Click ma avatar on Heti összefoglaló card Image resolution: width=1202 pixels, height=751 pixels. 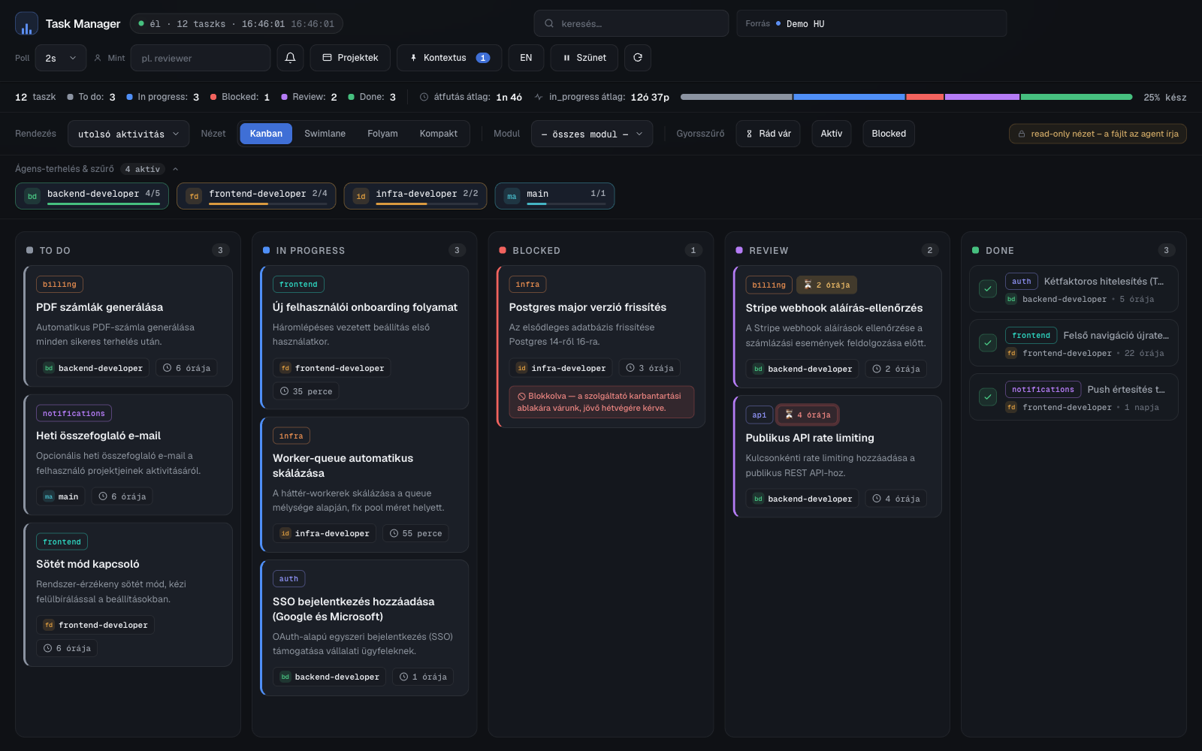[x=49, y=496]
